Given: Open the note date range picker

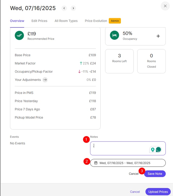Looking at the screenshot, I should click(x=128, y=163).
